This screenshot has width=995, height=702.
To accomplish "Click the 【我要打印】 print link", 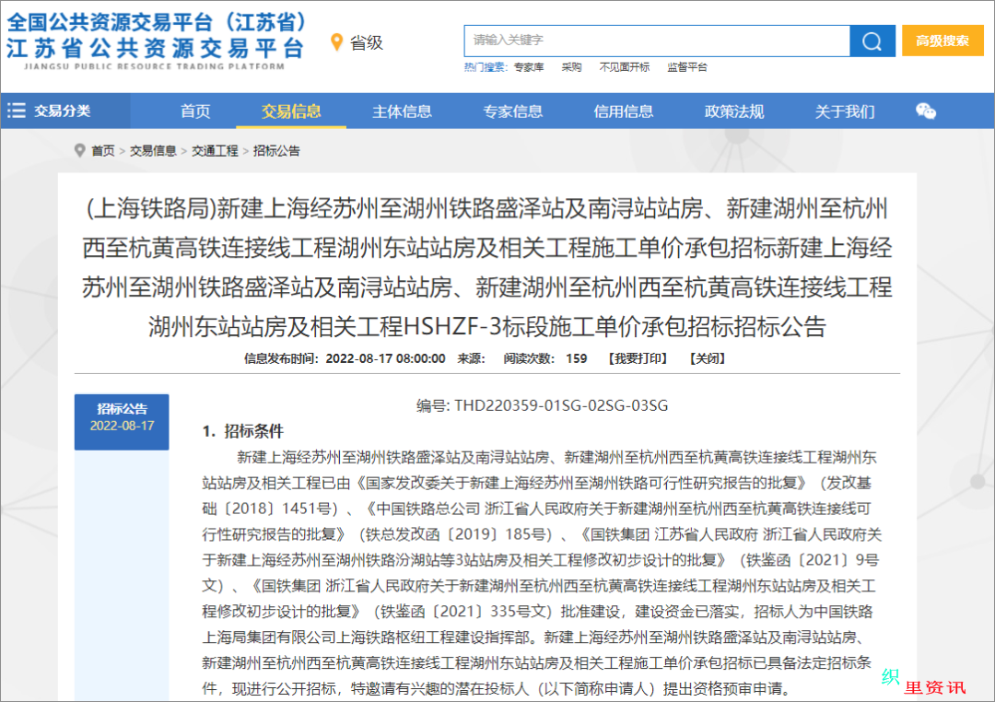I will tap(638, 358).
